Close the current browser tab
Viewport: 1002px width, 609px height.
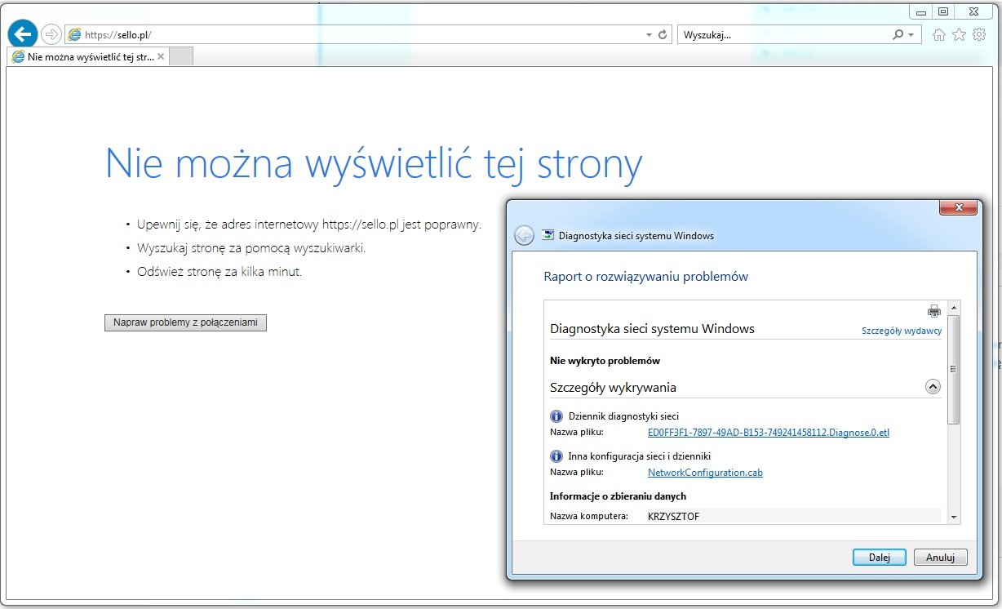pyautogui.click(x=161, y=56)
